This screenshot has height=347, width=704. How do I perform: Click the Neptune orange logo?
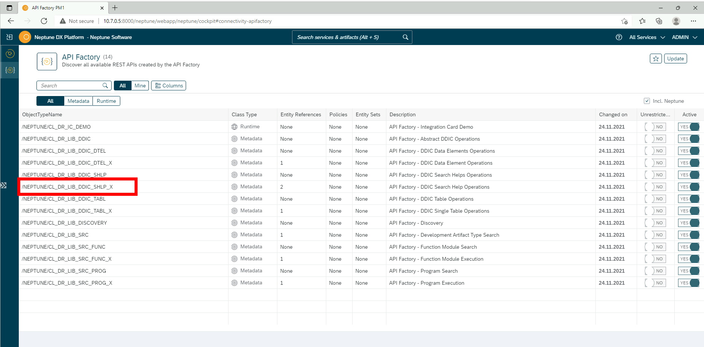tap(25, 37)
